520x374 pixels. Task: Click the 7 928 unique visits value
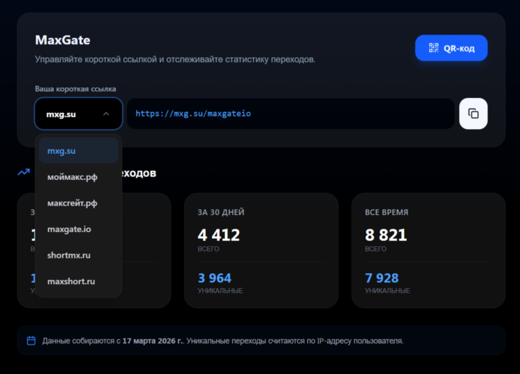pyautogui.click(x=382, y=278)
